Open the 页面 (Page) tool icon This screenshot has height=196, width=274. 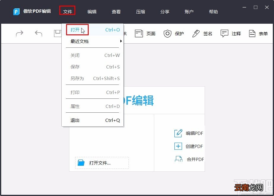point(139,34)
